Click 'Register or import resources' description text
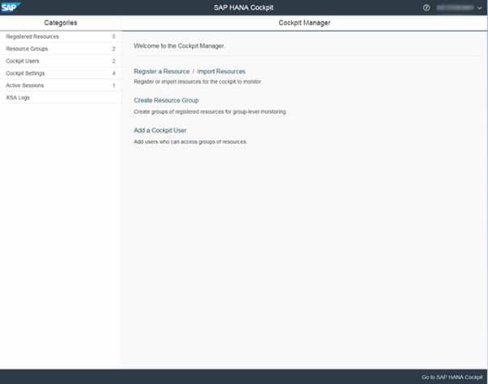The width and height of the screenshot is (488, 384). [198, 81]
